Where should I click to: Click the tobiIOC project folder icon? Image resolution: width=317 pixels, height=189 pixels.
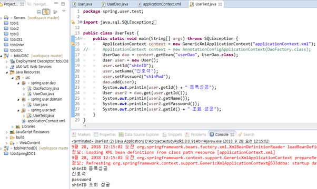6,50
